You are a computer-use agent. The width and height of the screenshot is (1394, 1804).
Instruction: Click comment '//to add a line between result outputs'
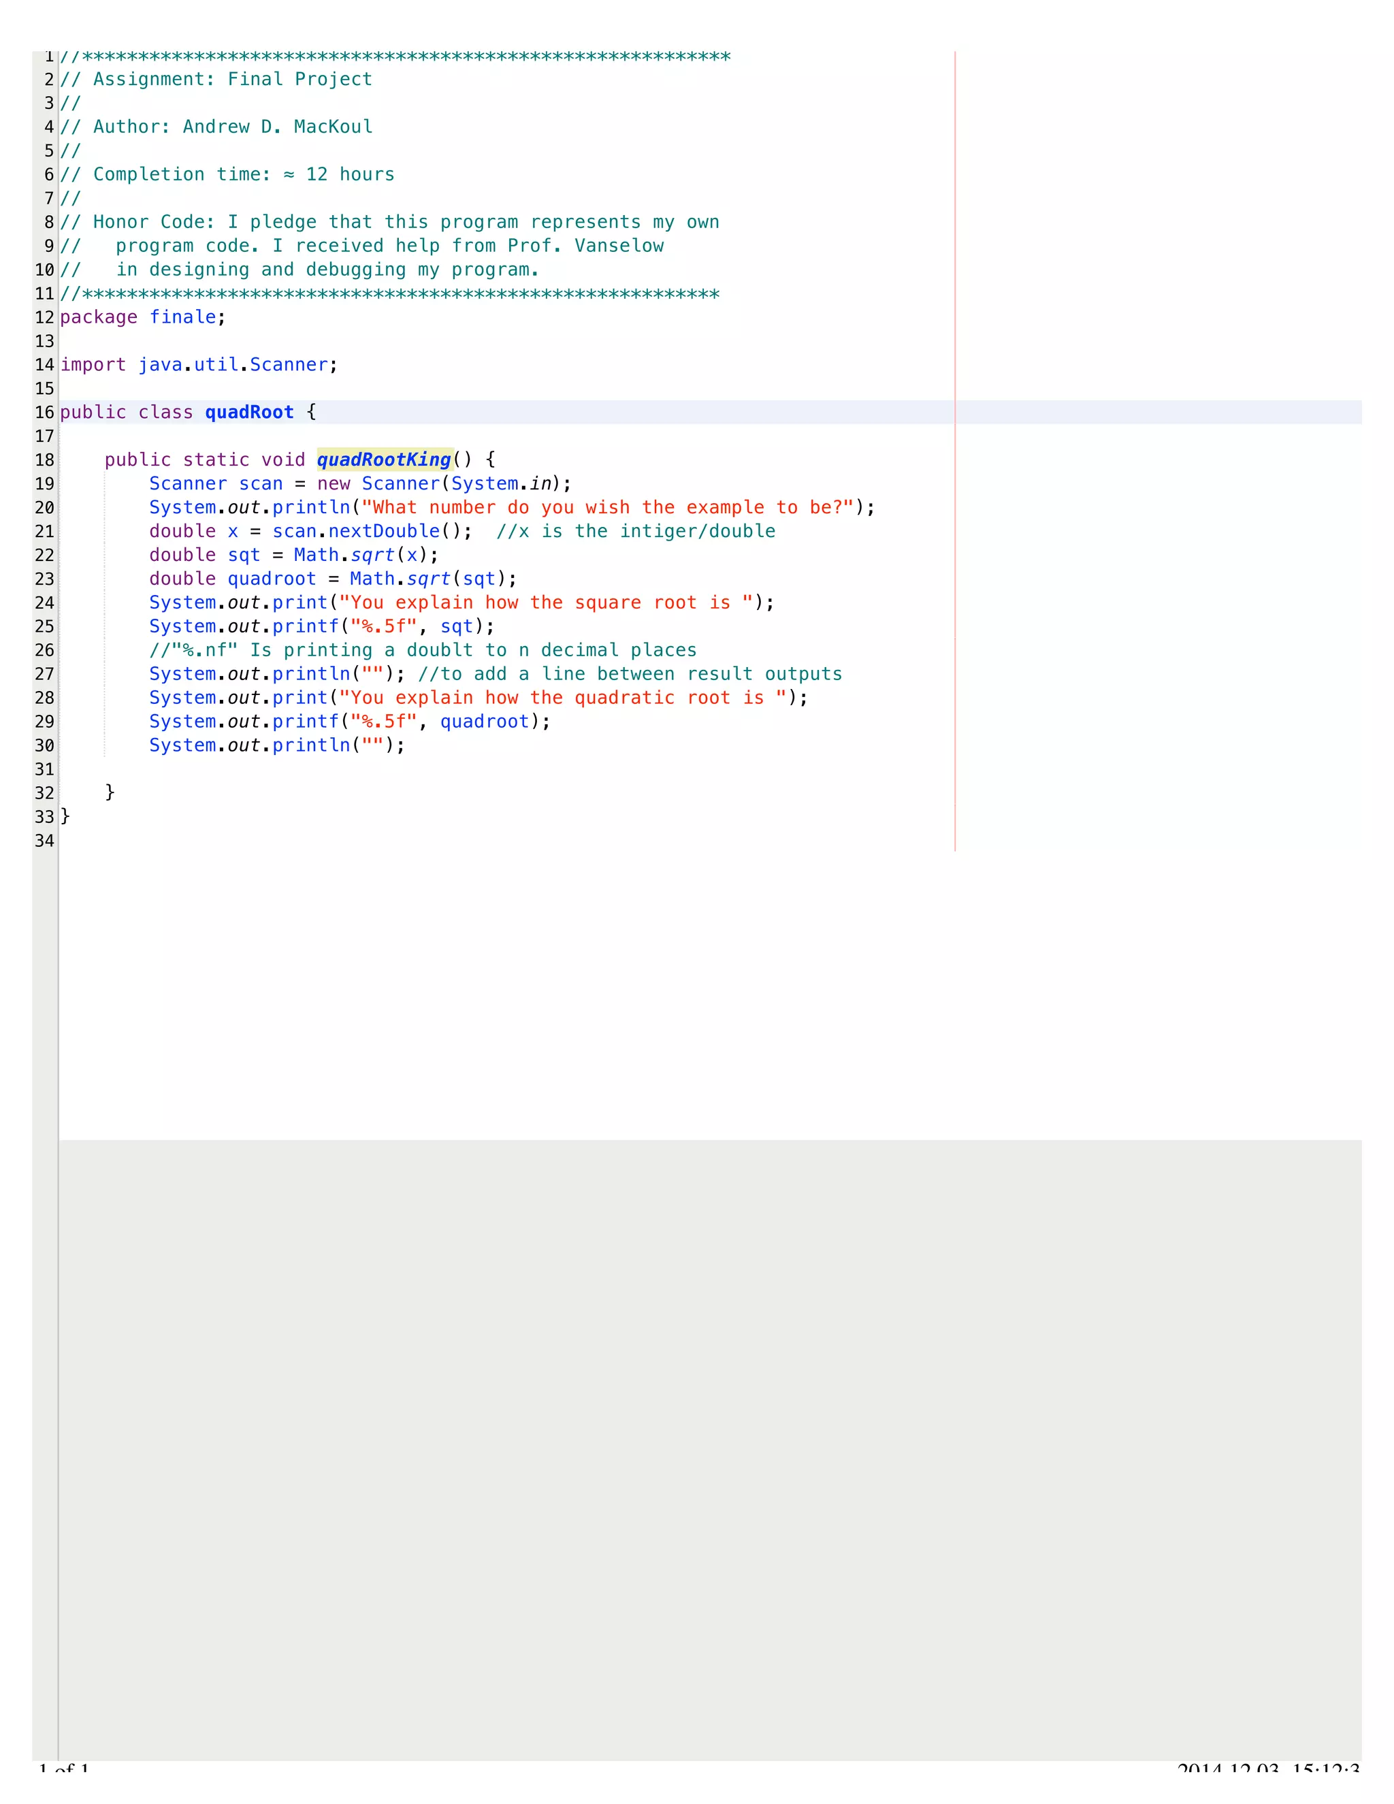[630, 674]
